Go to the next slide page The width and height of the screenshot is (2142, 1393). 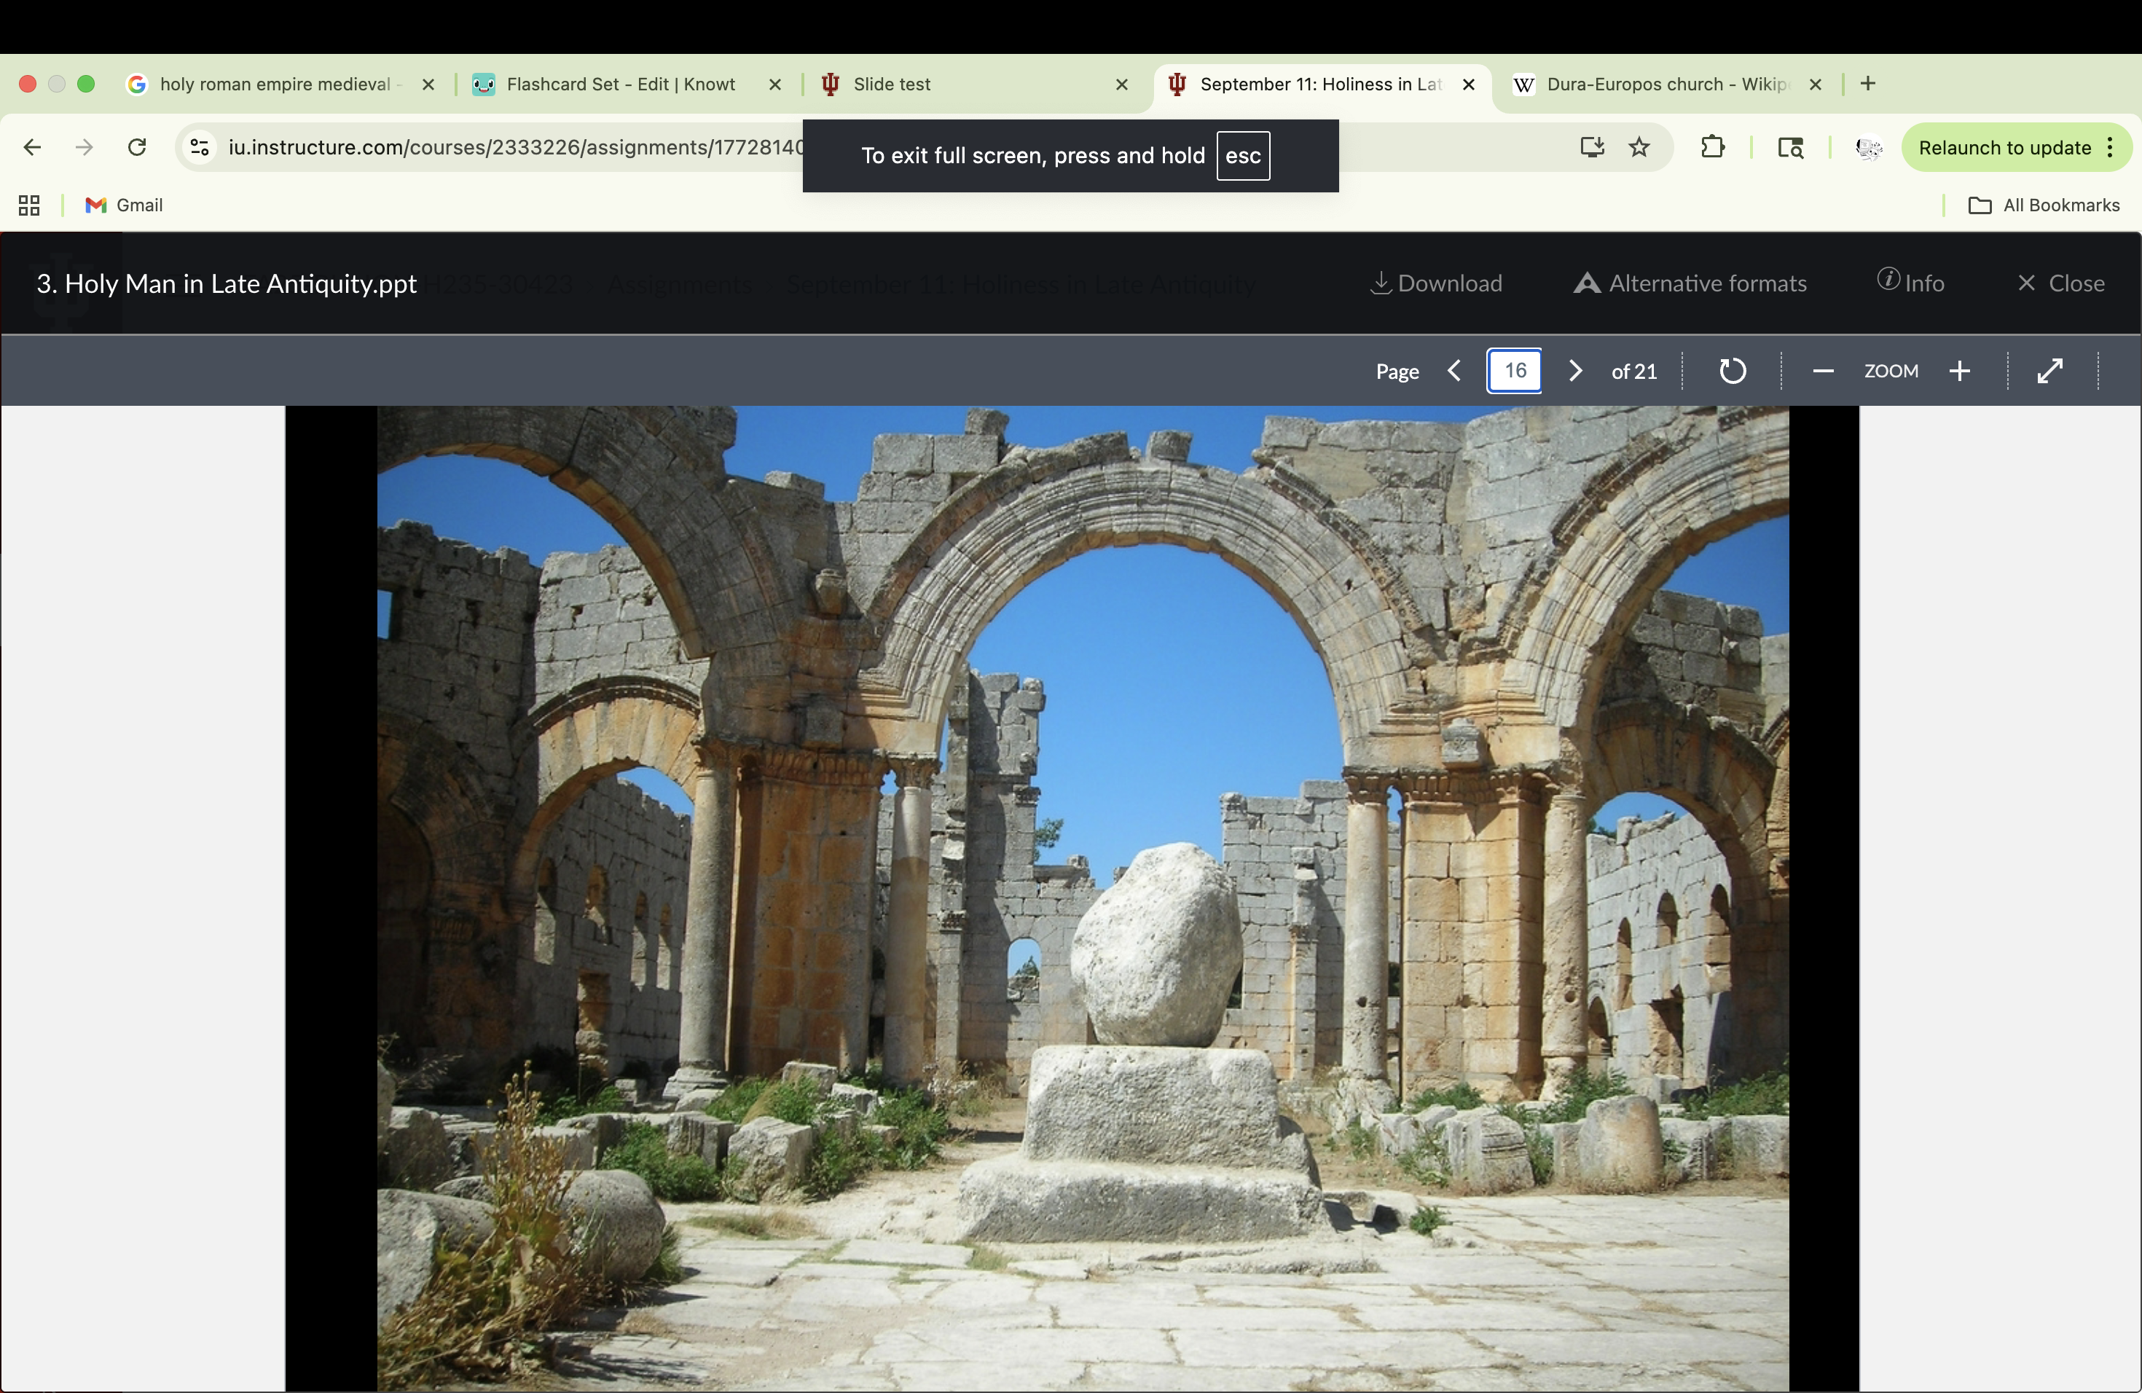click(x=1575, y=371)
